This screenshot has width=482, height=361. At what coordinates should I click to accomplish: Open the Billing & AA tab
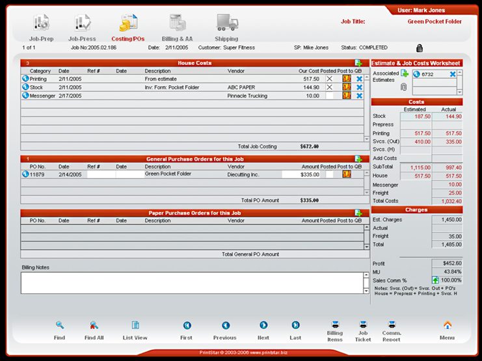coord(177,28)
